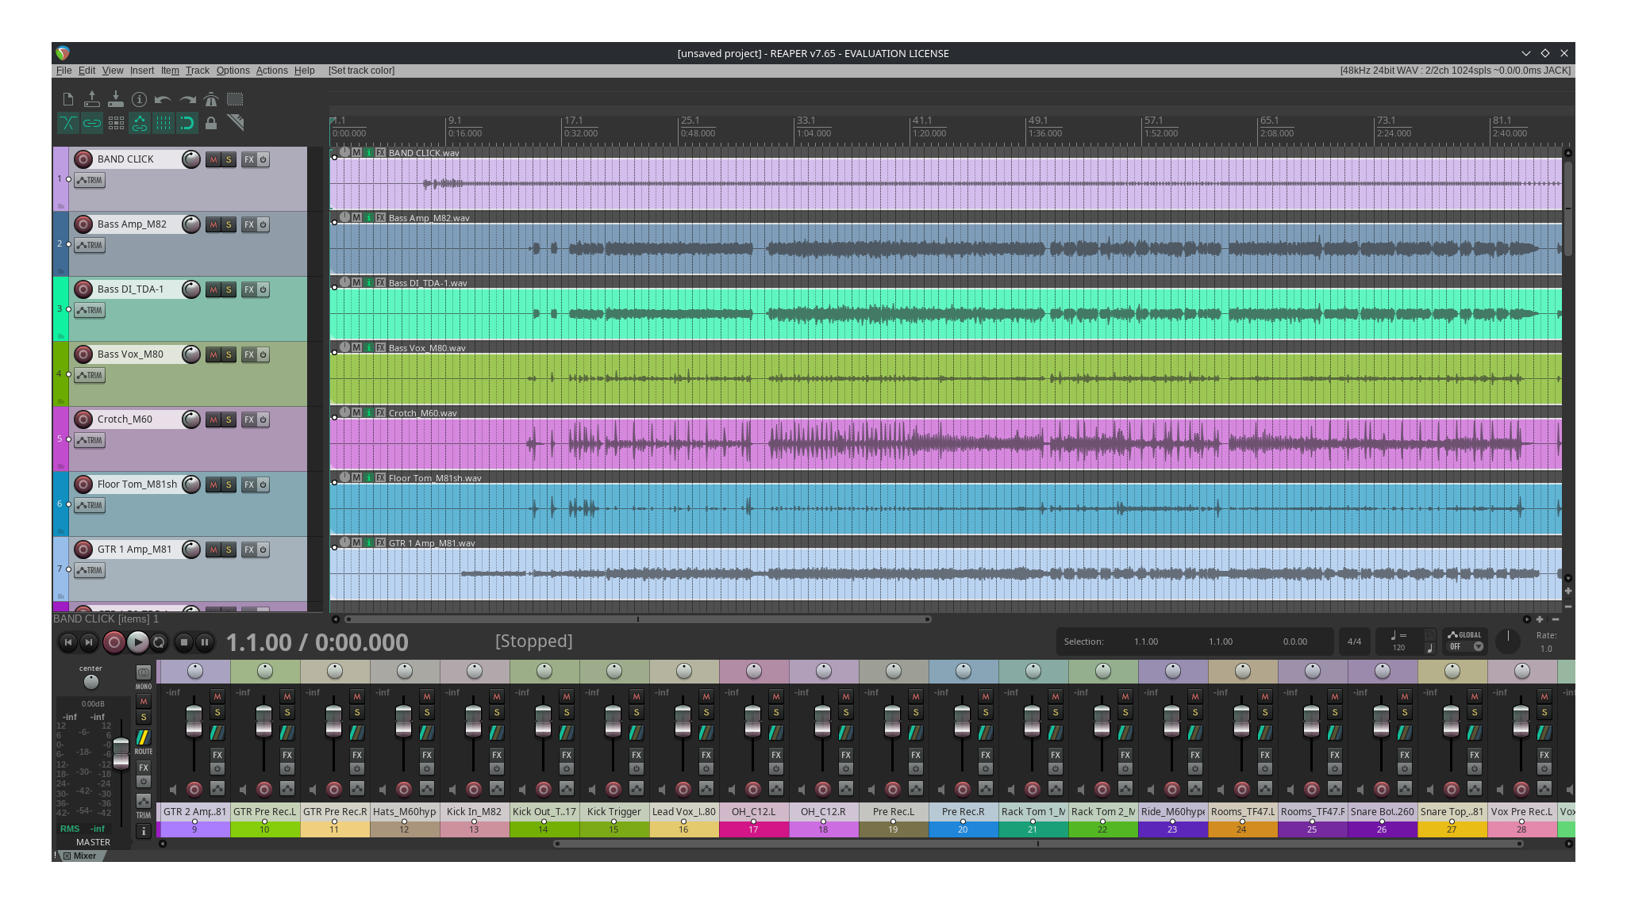Image resolution: width=1627 pixels, height=923 pixels.
Task: Toggle the locking padlock icon
Action: click(x=211, y=123)
